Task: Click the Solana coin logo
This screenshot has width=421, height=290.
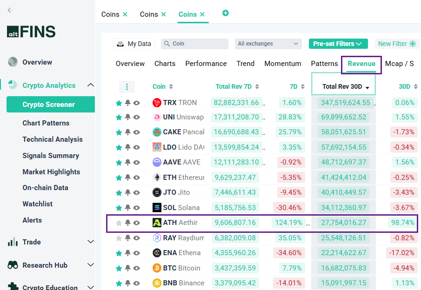Action: coord(157,208)
